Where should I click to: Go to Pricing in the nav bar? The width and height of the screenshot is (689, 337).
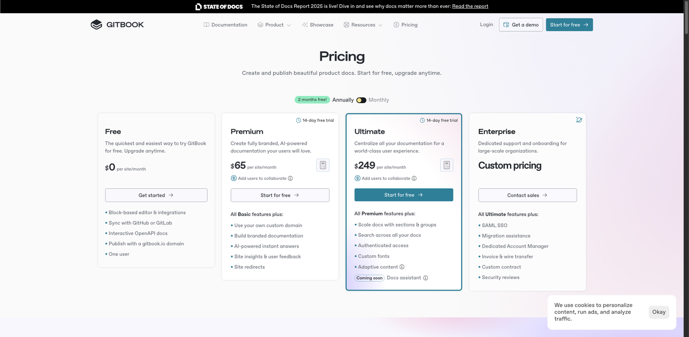(x=405, y=25)
